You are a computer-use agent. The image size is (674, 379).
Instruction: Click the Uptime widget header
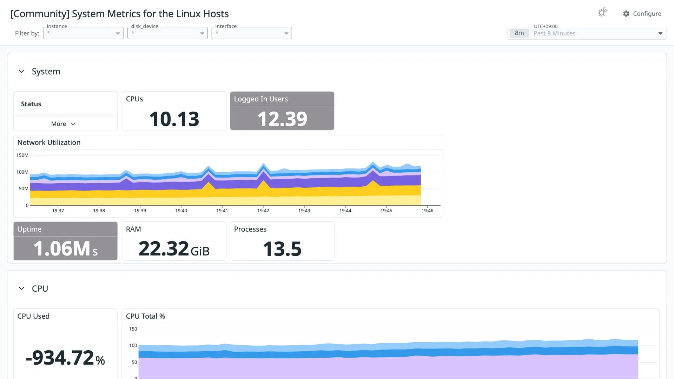[x=65, y=229]
